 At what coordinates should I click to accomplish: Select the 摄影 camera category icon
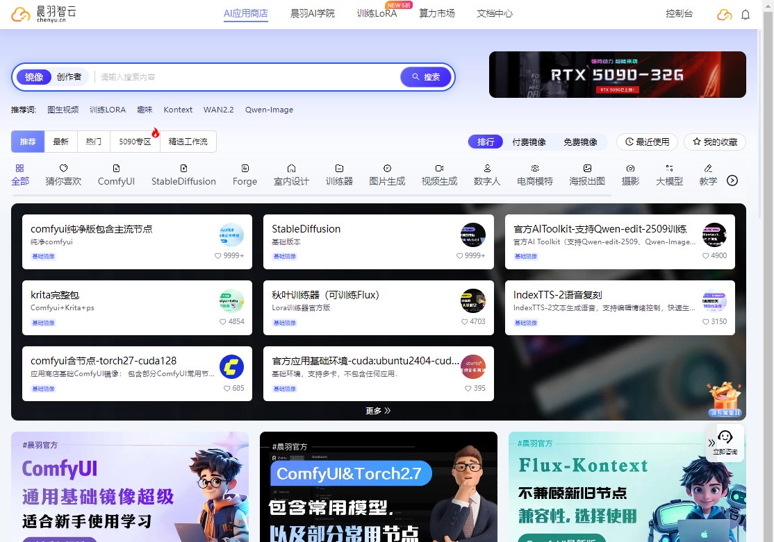pos(630,168)
